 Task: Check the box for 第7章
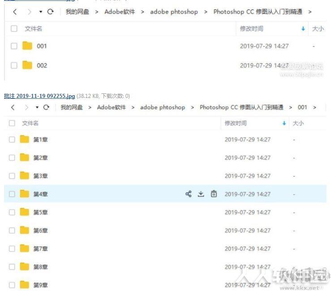12,249
